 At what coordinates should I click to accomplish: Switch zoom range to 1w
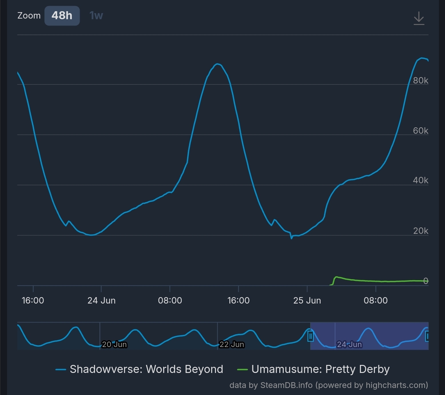(x=96, y=16)
